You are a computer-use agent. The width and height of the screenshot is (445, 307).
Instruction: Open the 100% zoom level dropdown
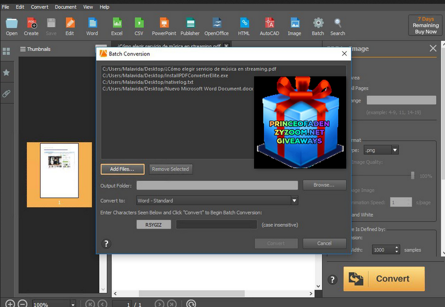[73, 304]
